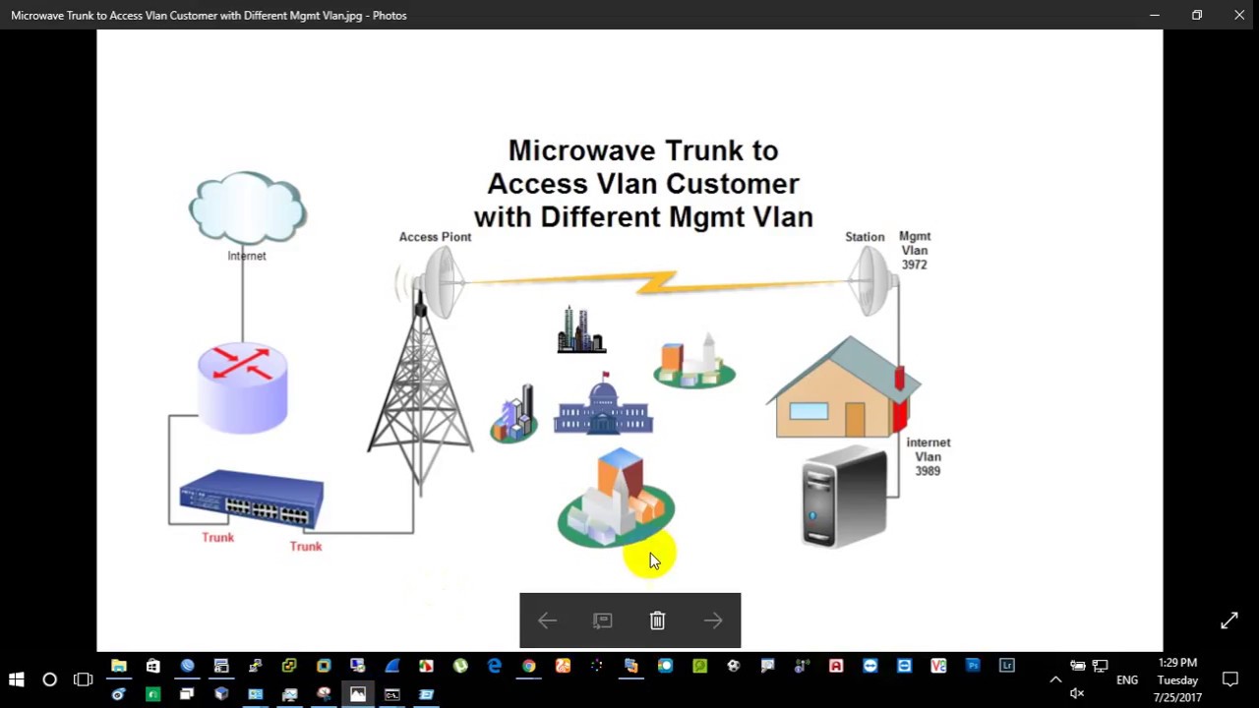1259x708 pixels.
Task: Open network status icon in system tray
Action: [1100, 666]
